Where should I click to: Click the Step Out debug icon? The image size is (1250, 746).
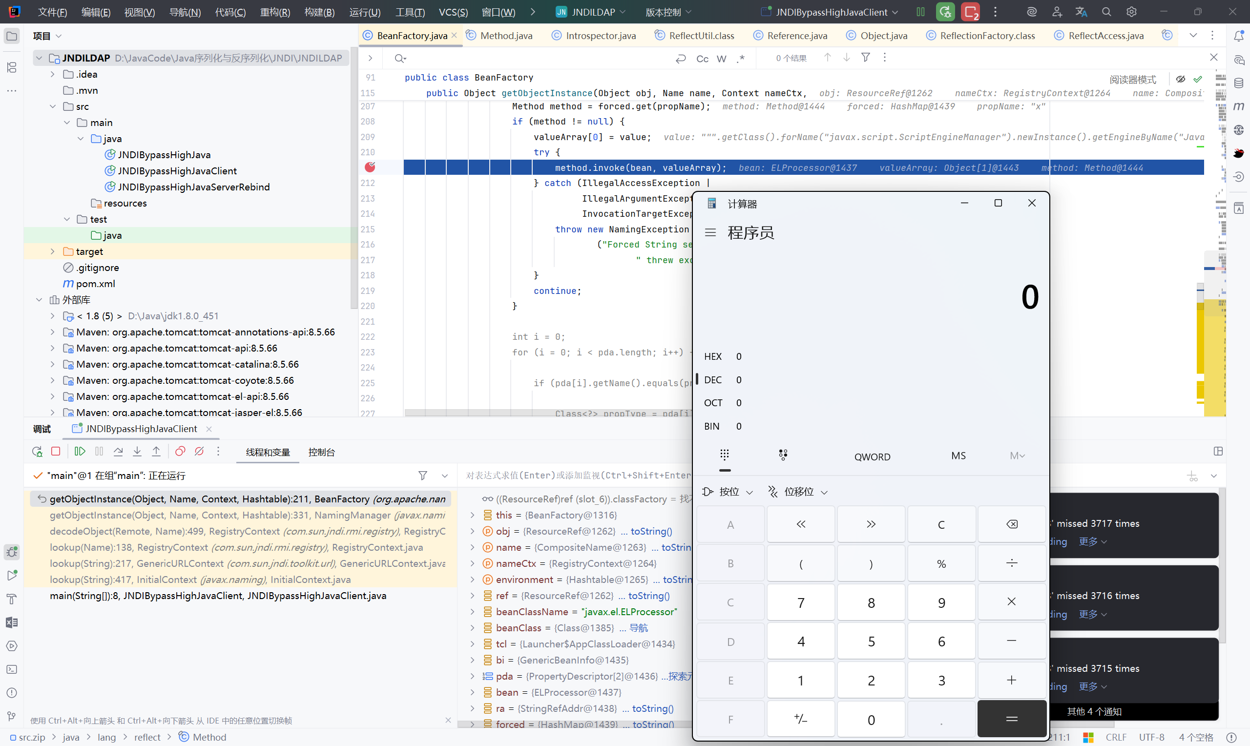(x=156, y=452)
